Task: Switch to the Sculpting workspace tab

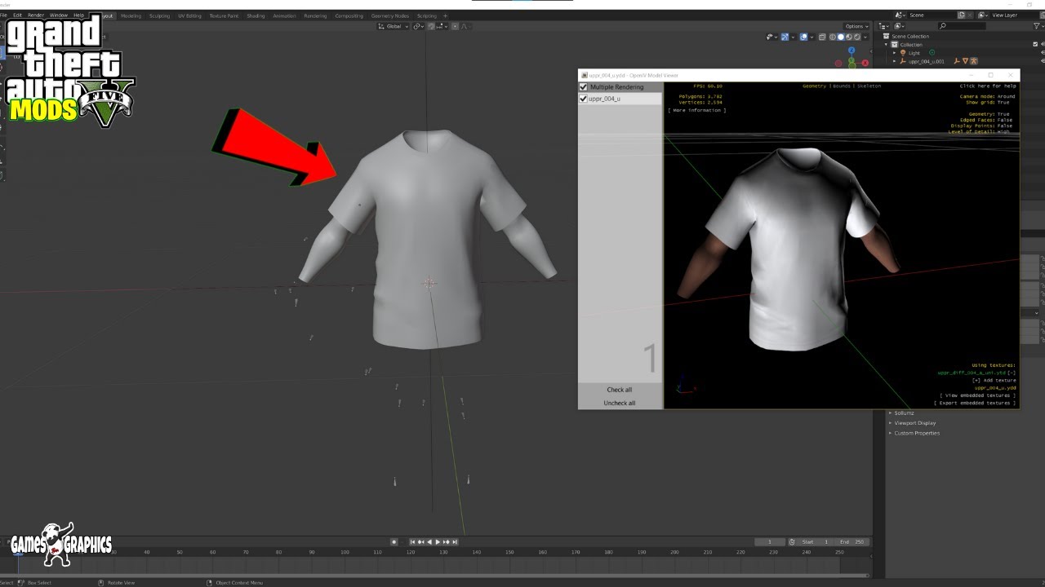Action: pyautogui.click(x=159, y=15)
